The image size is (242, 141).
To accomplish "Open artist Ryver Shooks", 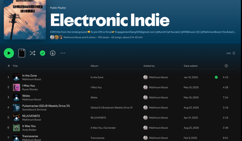I will (x=30, y=89).
